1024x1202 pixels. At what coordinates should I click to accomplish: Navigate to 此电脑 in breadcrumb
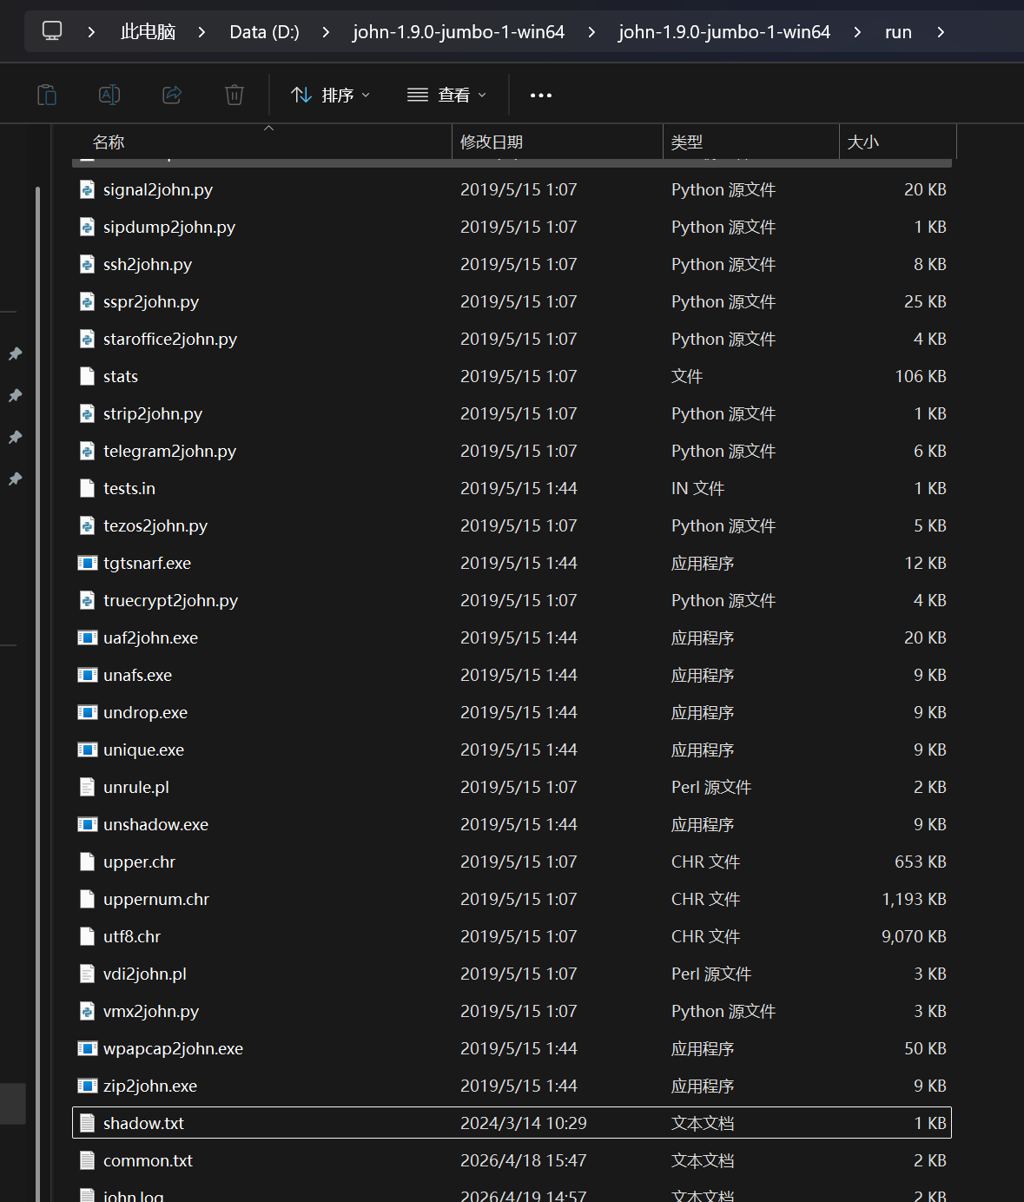(x=148, y=32)
